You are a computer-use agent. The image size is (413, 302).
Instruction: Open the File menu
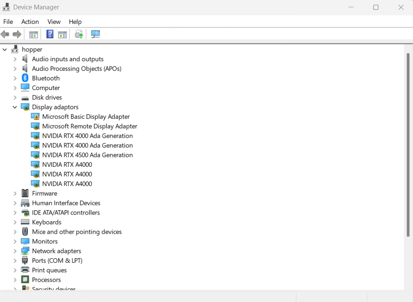pyautogui.click(x=8, y=21)
